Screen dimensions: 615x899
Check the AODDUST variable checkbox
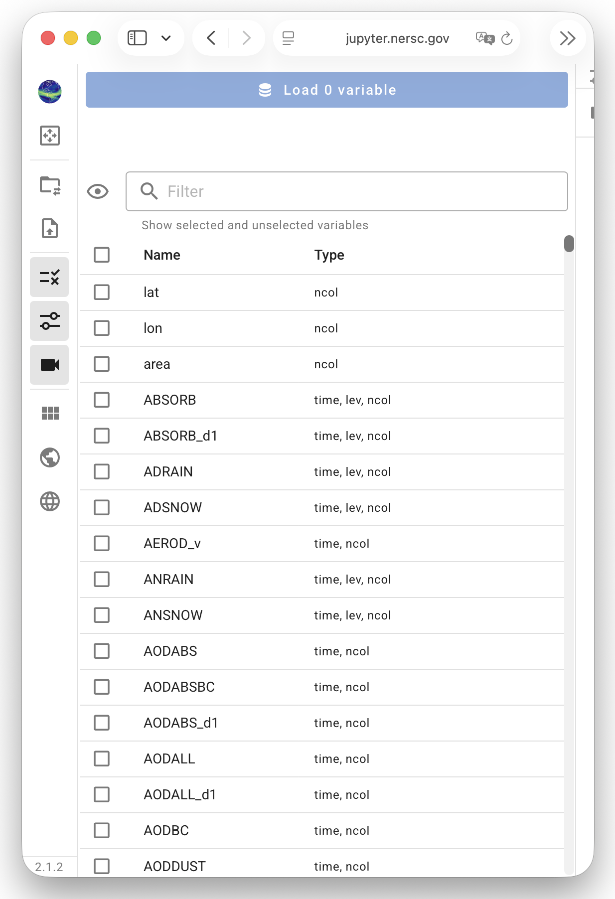[102, 866]
